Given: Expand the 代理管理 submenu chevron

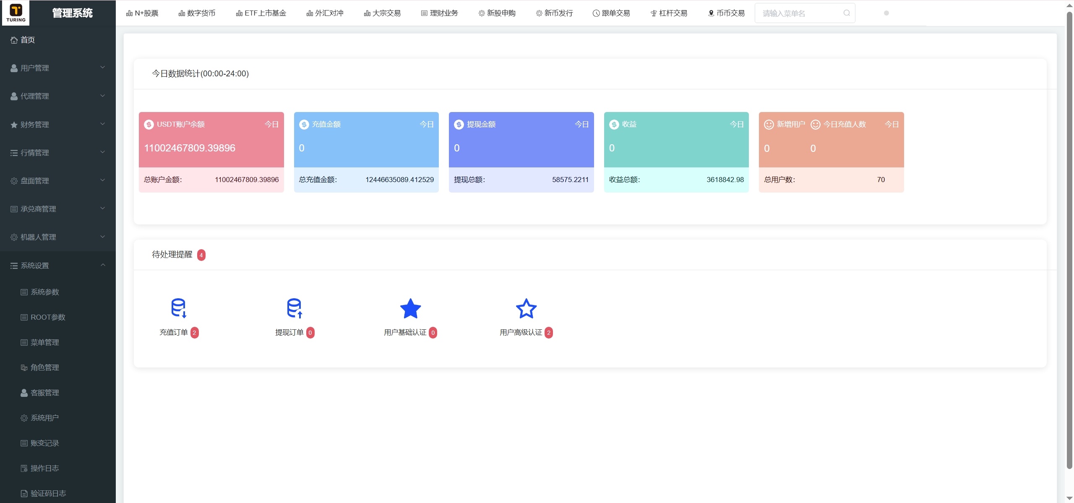Looking at the screenshot, I should tap(103, 96).
